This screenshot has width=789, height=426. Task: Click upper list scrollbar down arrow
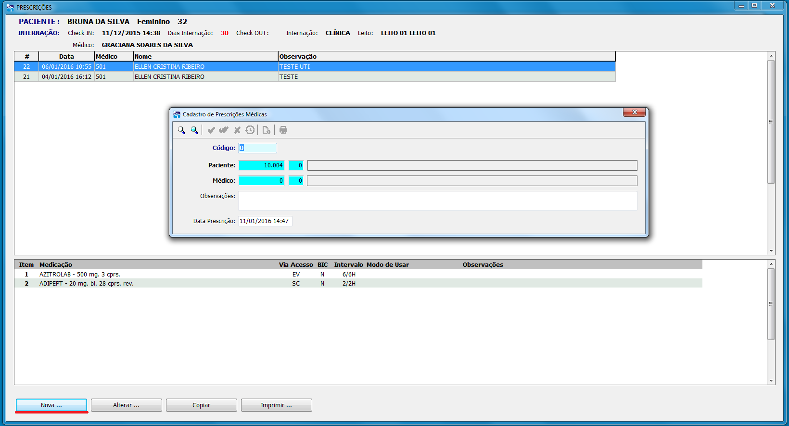point(771,251)
